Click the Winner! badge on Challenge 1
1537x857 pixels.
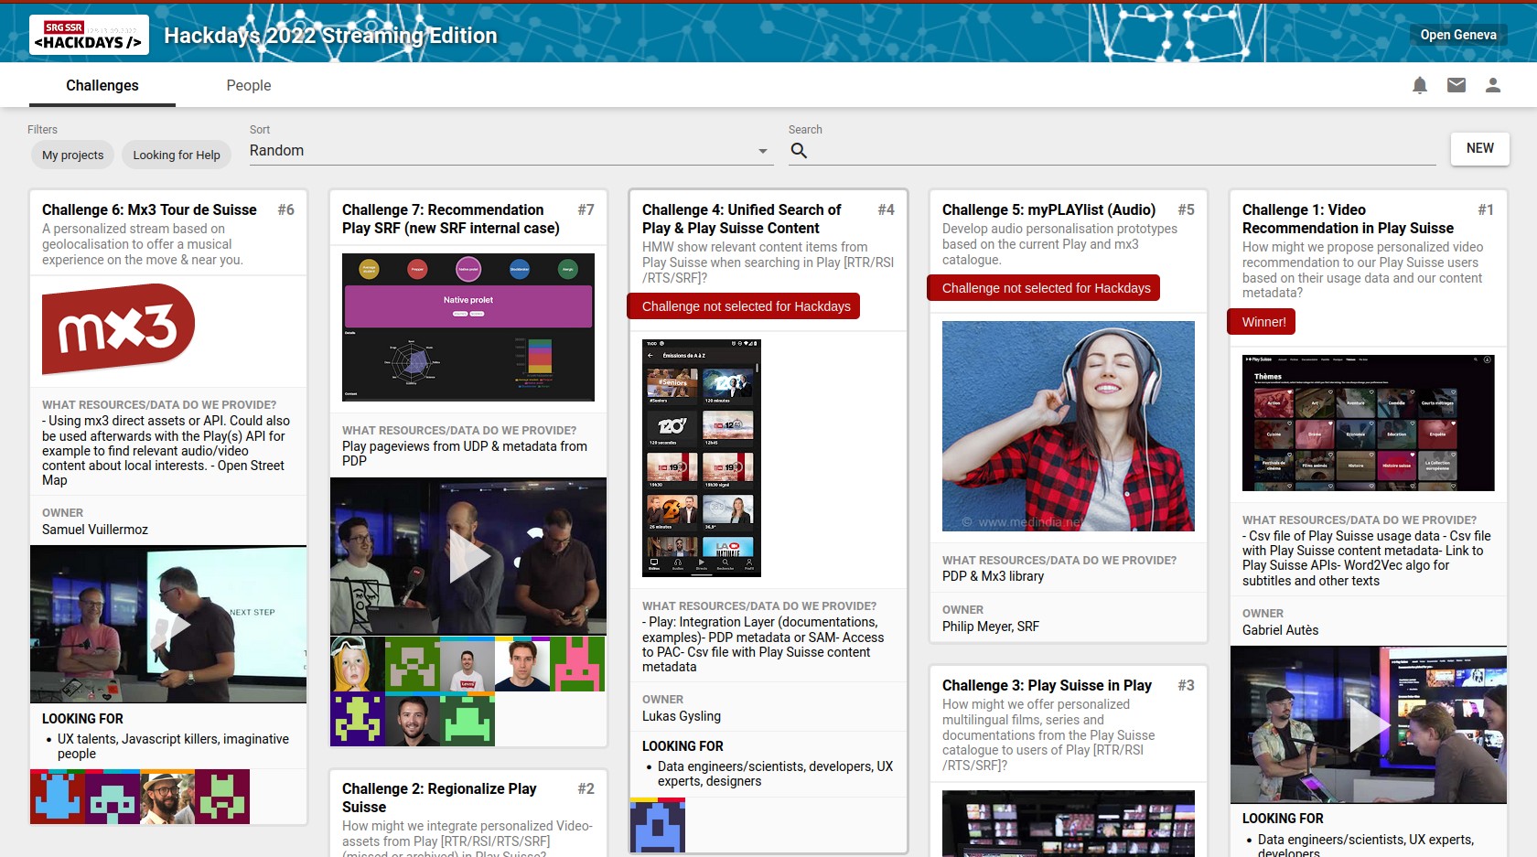[1262, 322]
